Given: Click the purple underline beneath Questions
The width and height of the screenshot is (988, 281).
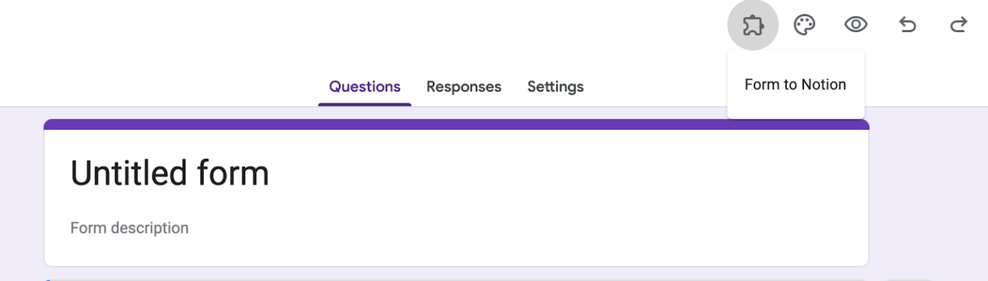Looking at the screenshot, I should [365, 104].
